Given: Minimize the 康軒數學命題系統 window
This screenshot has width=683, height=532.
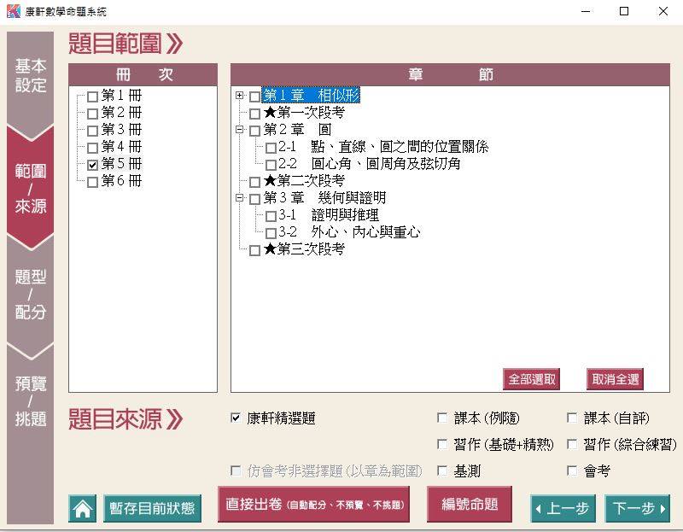Looking at the screenshot, I should click(x=586, y=11).
